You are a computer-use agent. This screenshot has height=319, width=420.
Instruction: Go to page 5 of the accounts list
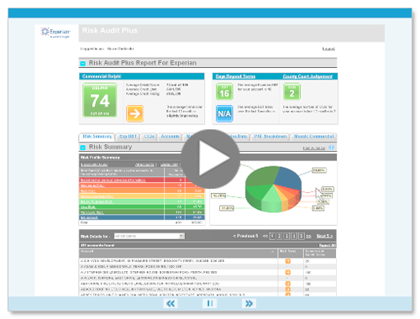(x=302, y=237)
